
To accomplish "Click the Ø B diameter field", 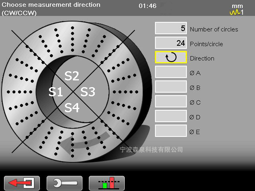I will pyautogui.click(x=171, y=87).
